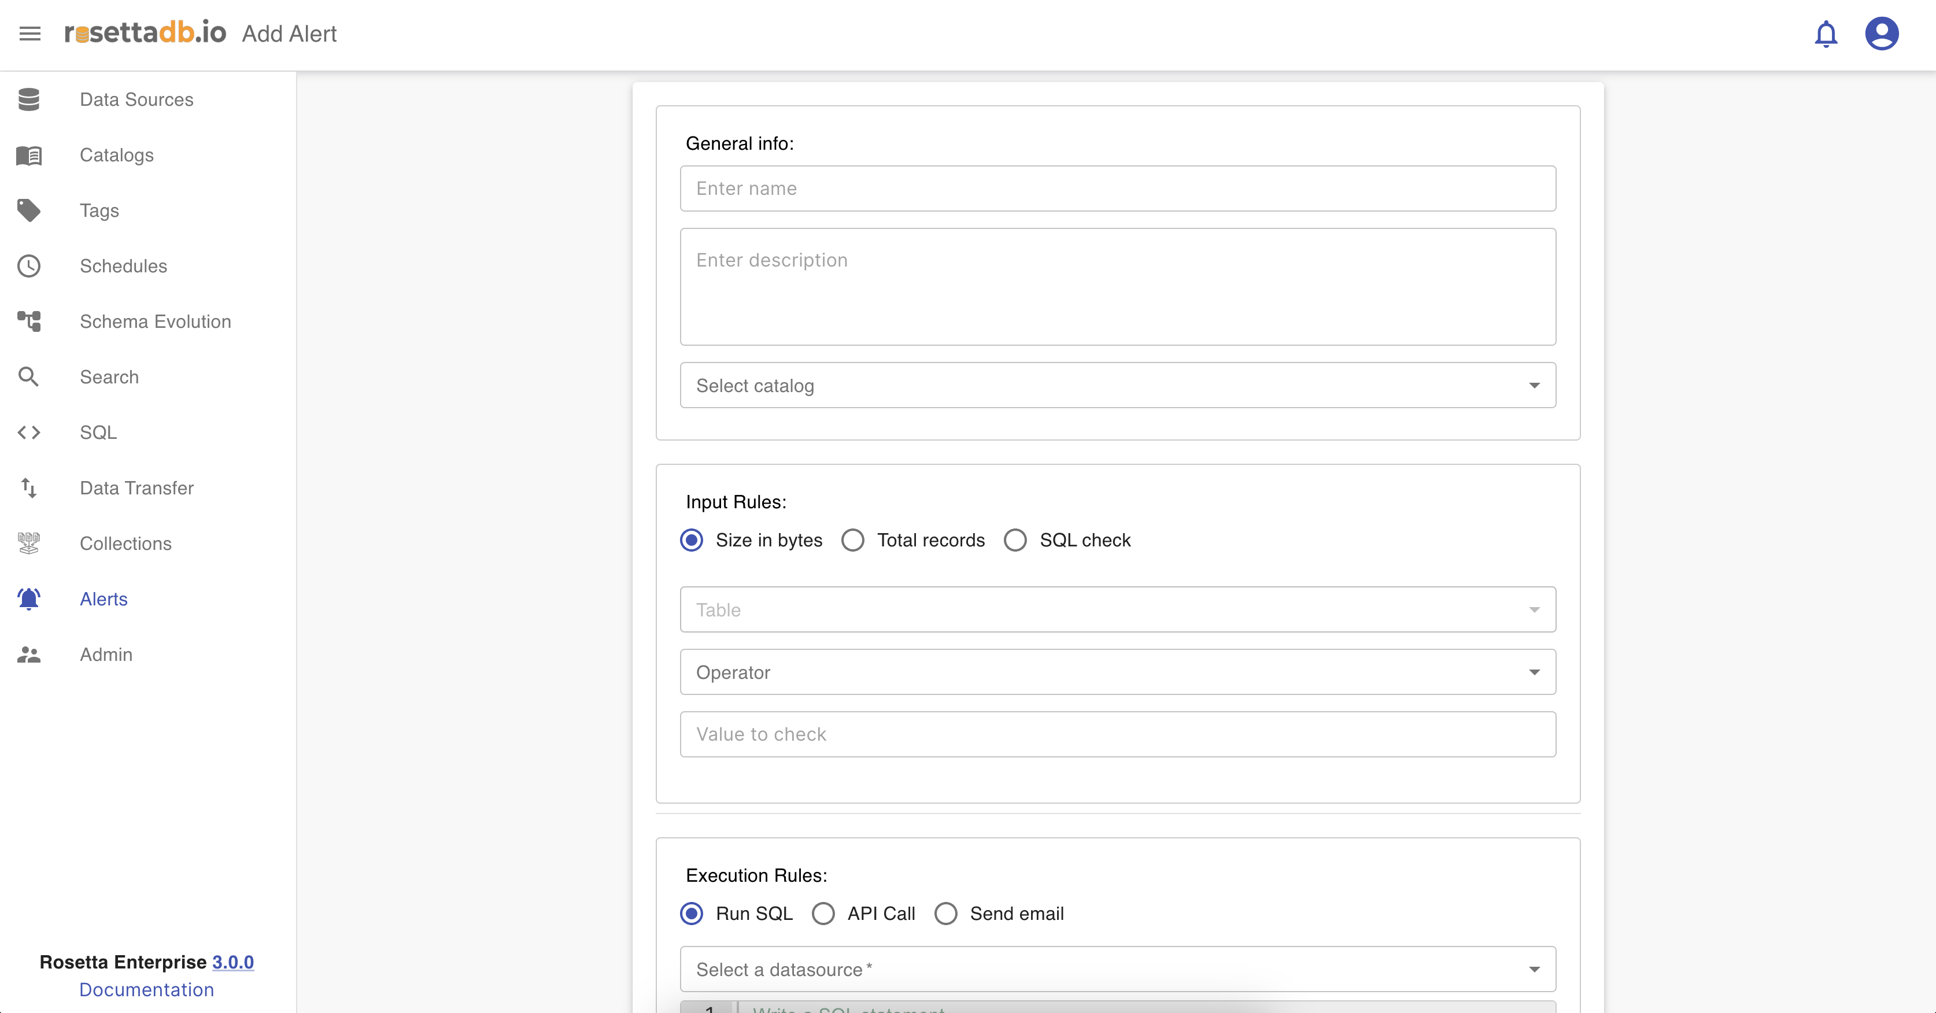Expand the Select catalog dropdown
Screen dimensions: 1936x1013
tap(1118, 386)
